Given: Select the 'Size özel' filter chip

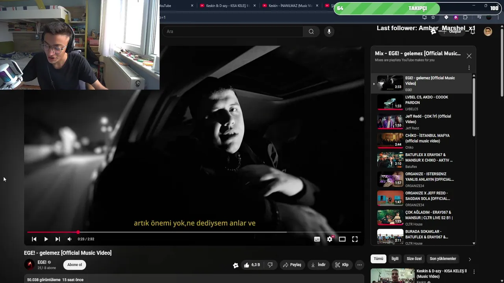Looking at the screenshot, I should click(414, 259).
